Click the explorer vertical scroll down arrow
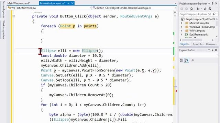Viewport: 220px width, 123px height. [x=217, y=36]
